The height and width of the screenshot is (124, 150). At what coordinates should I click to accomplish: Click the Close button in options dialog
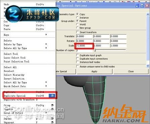coord(131,72)
